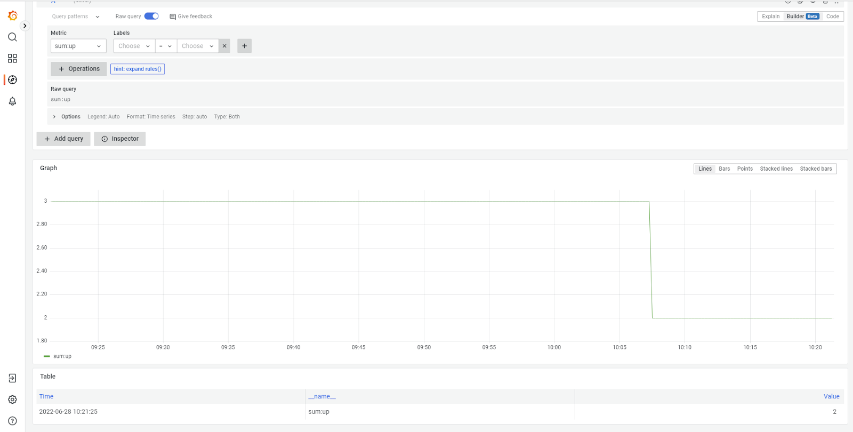
Task: Sort table by Time column
Action: [46, 396]
